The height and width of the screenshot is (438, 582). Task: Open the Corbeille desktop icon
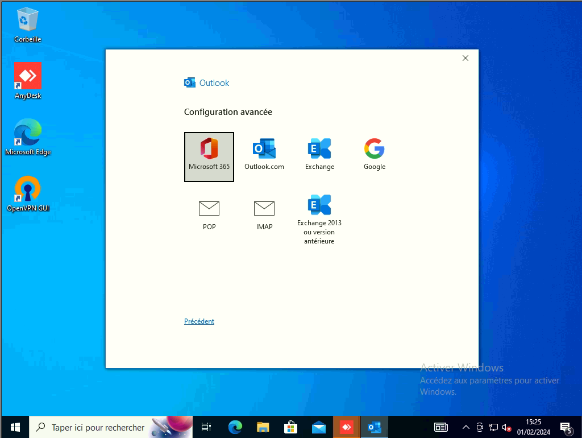tap(27, 25)
